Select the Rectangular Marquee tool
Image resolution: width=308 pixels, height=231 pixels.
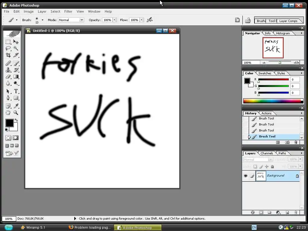8,42
